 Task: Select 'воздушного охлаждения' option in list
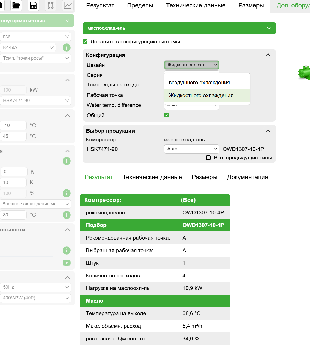199,83
